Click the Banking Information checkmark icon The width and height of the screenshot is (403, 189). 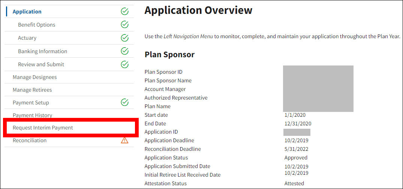(125, 51)
